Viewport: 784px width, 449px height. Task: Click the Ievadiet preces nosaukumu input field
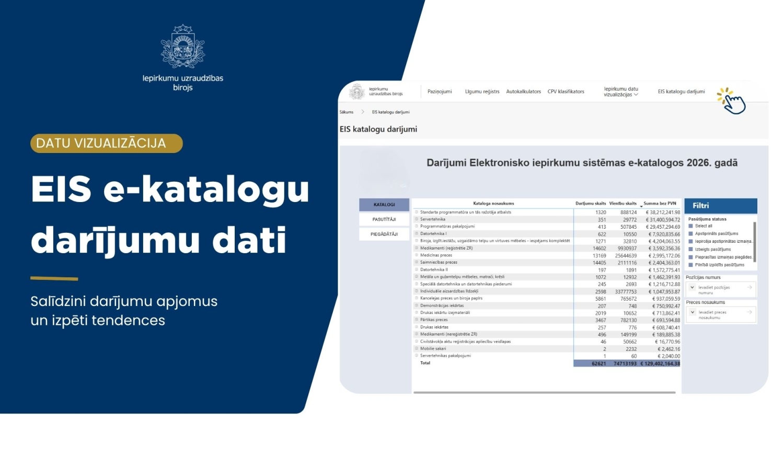coord(721,315)
